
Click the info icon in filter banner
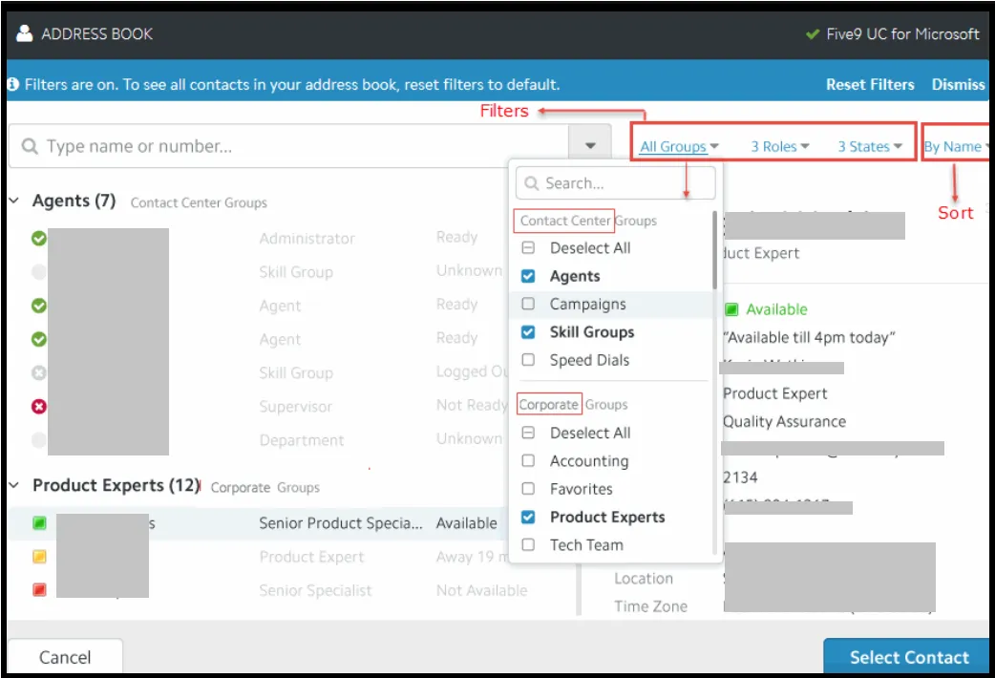coord(13,85)
